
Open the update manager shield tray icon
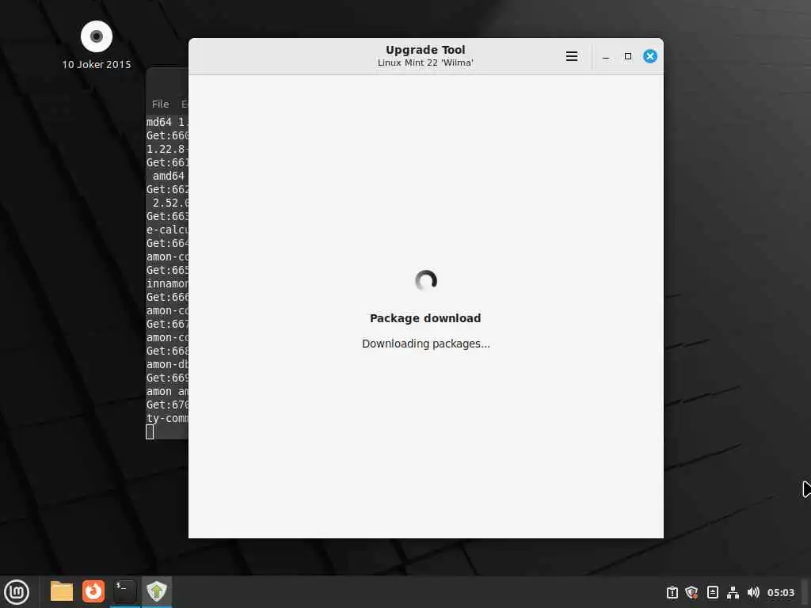point(691,592)
